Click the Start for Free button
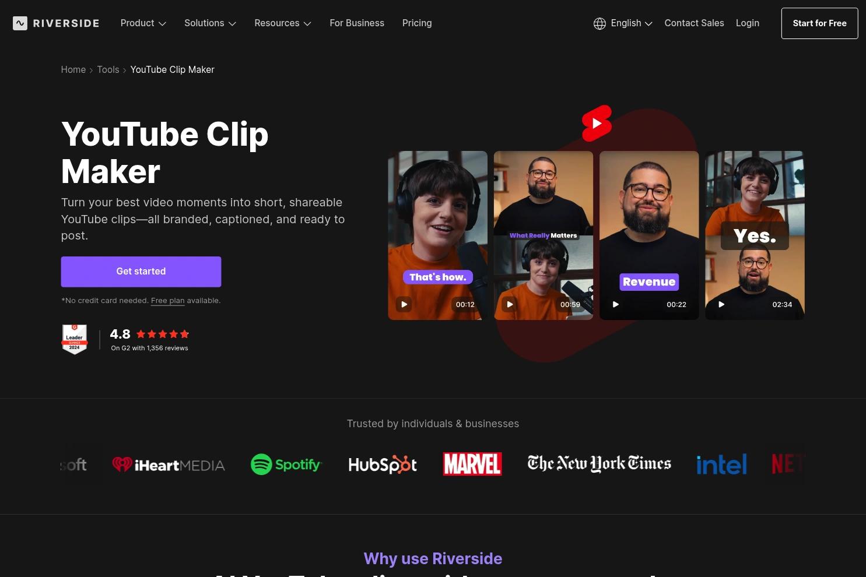This screenshot has width=866, height=577. 819,23
